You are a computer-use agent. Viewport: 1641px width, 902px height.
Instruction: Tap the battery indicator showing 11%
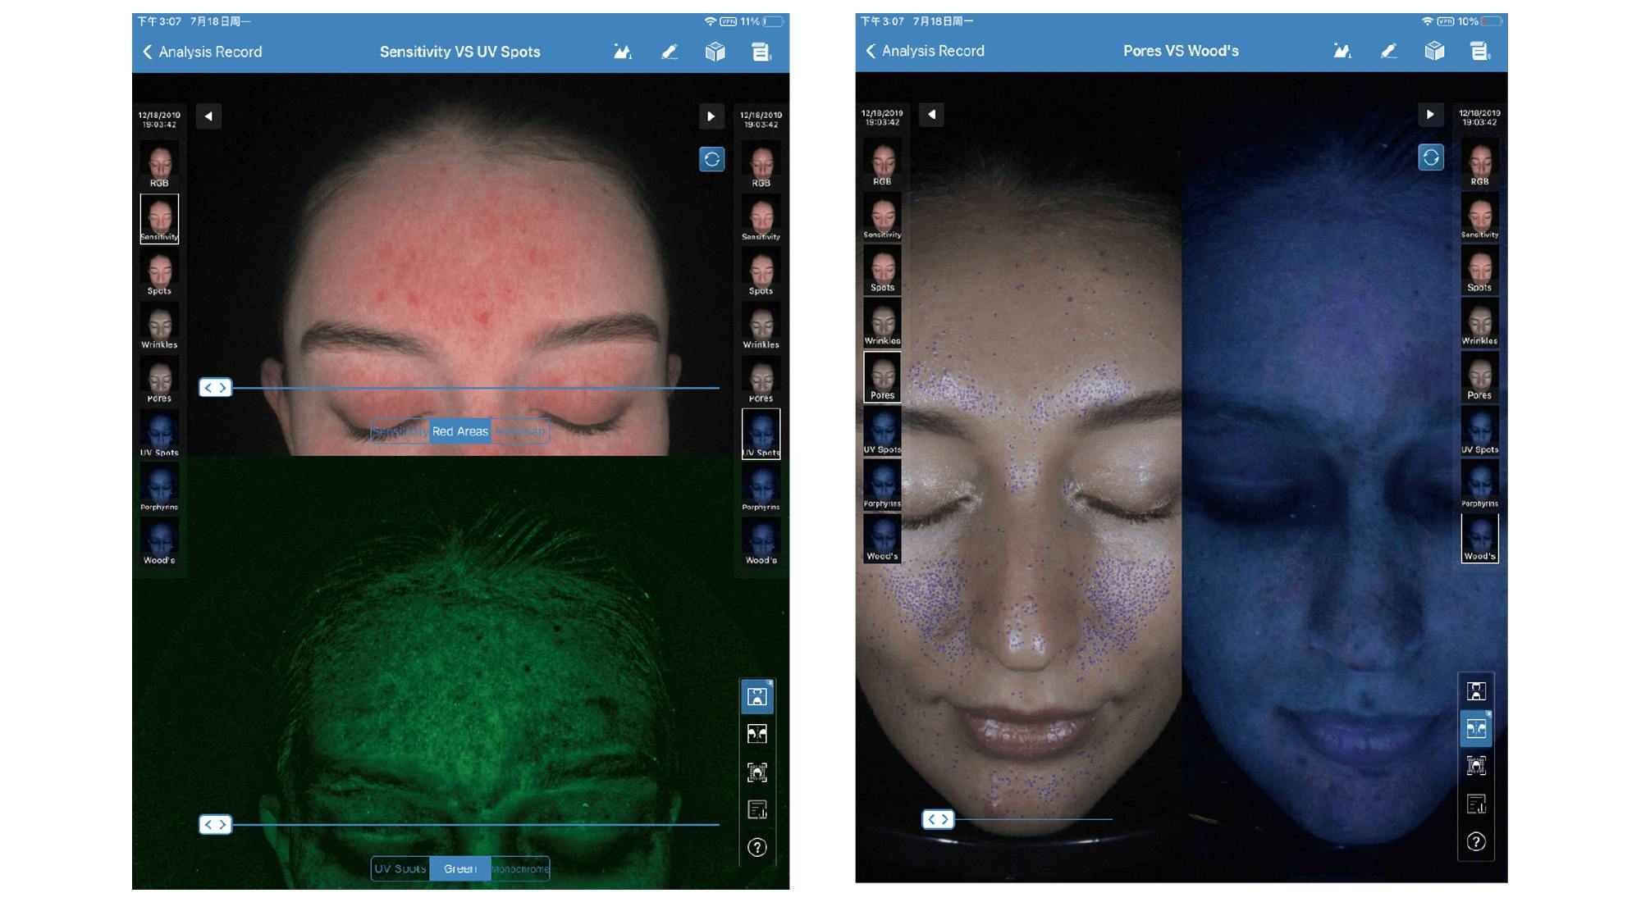[762, 21]
